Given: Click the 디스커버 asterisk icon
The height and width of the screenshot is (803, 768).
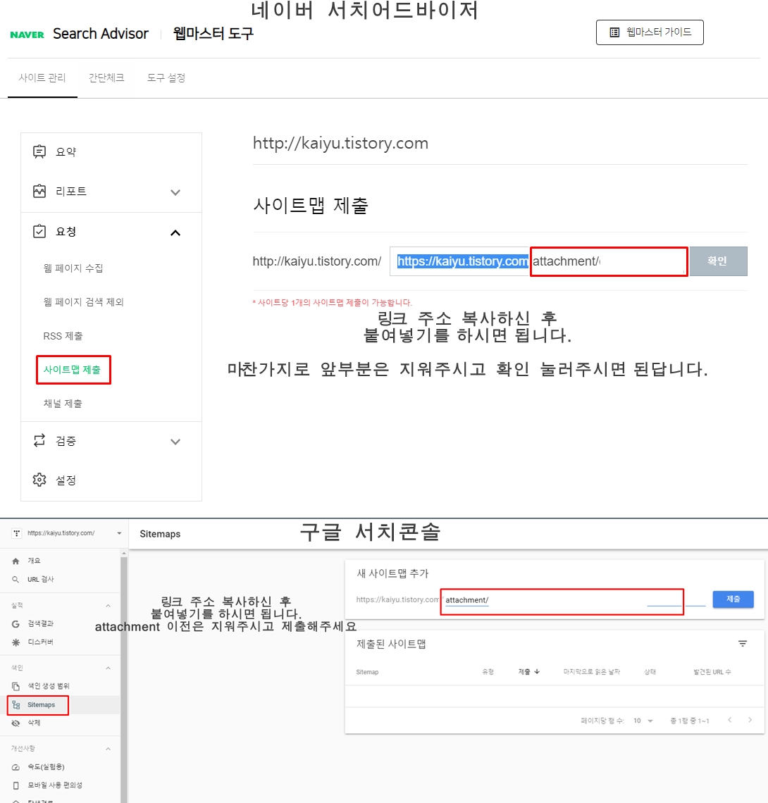Looking at the screenshot, I should 16,642.
